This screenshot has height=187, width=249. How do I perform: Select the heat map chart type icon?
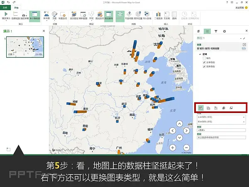click(224, 108)
